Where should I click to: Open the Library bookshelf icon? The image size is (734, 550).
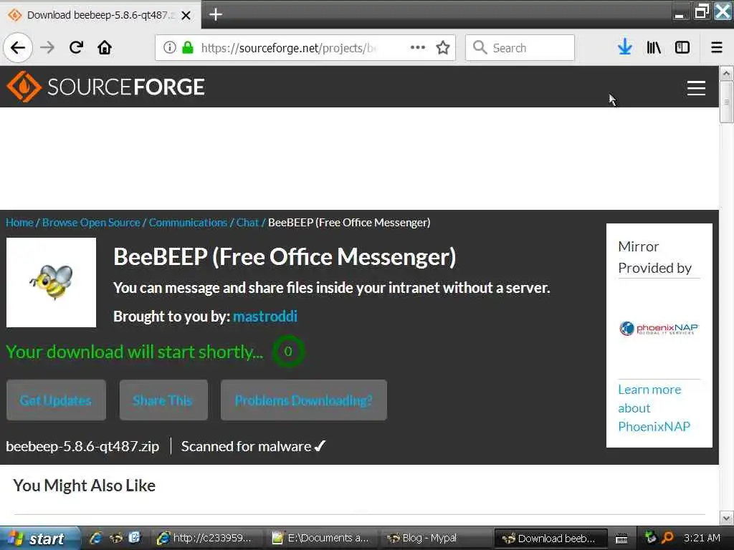pyautogui.click(x=654, y=47)
